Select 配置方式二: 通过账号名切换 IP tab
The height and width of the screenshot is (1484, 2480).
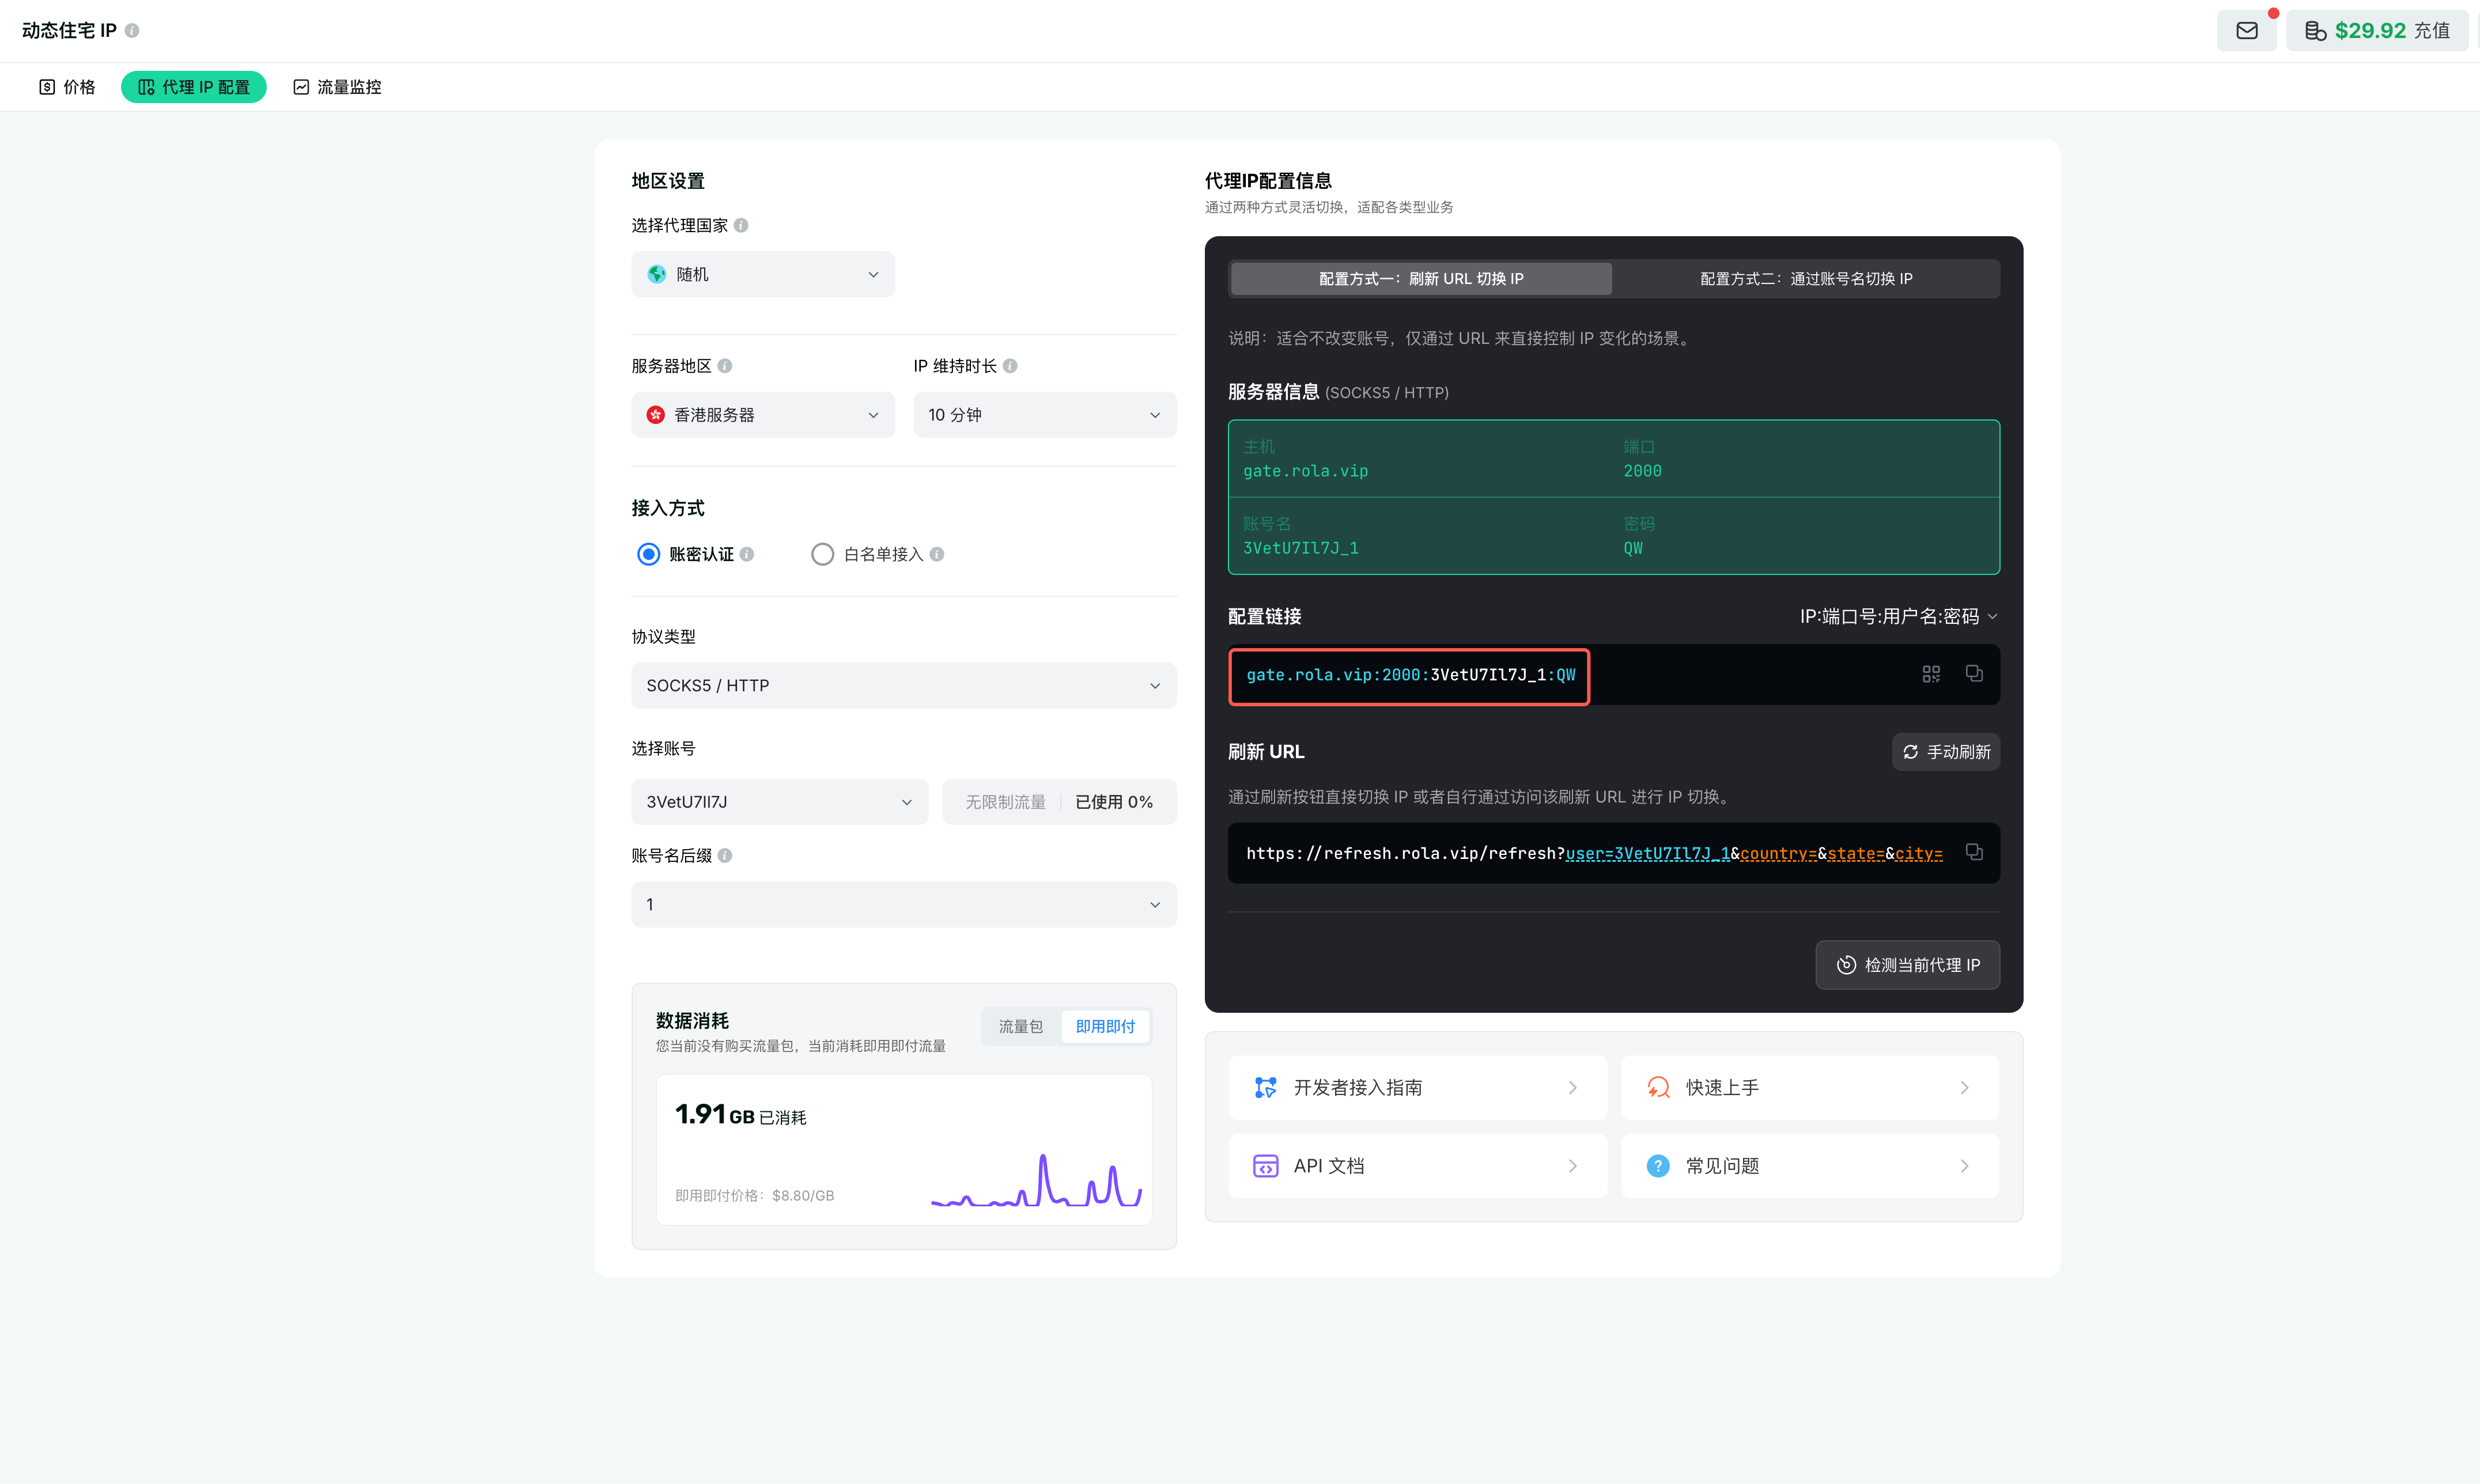coord(1806,279)
